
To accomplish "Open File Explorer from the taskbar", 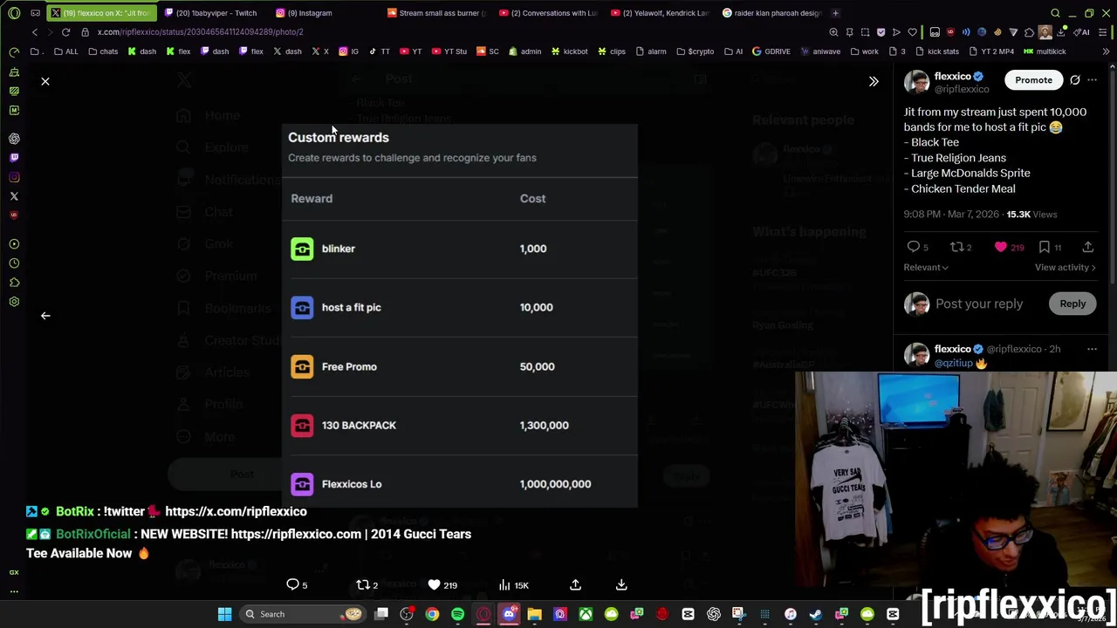I will 534,614.
